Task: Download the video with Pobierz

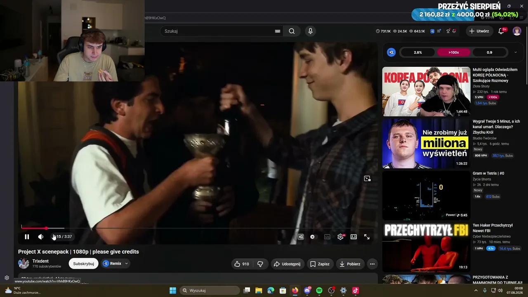Action: (350, 264)
